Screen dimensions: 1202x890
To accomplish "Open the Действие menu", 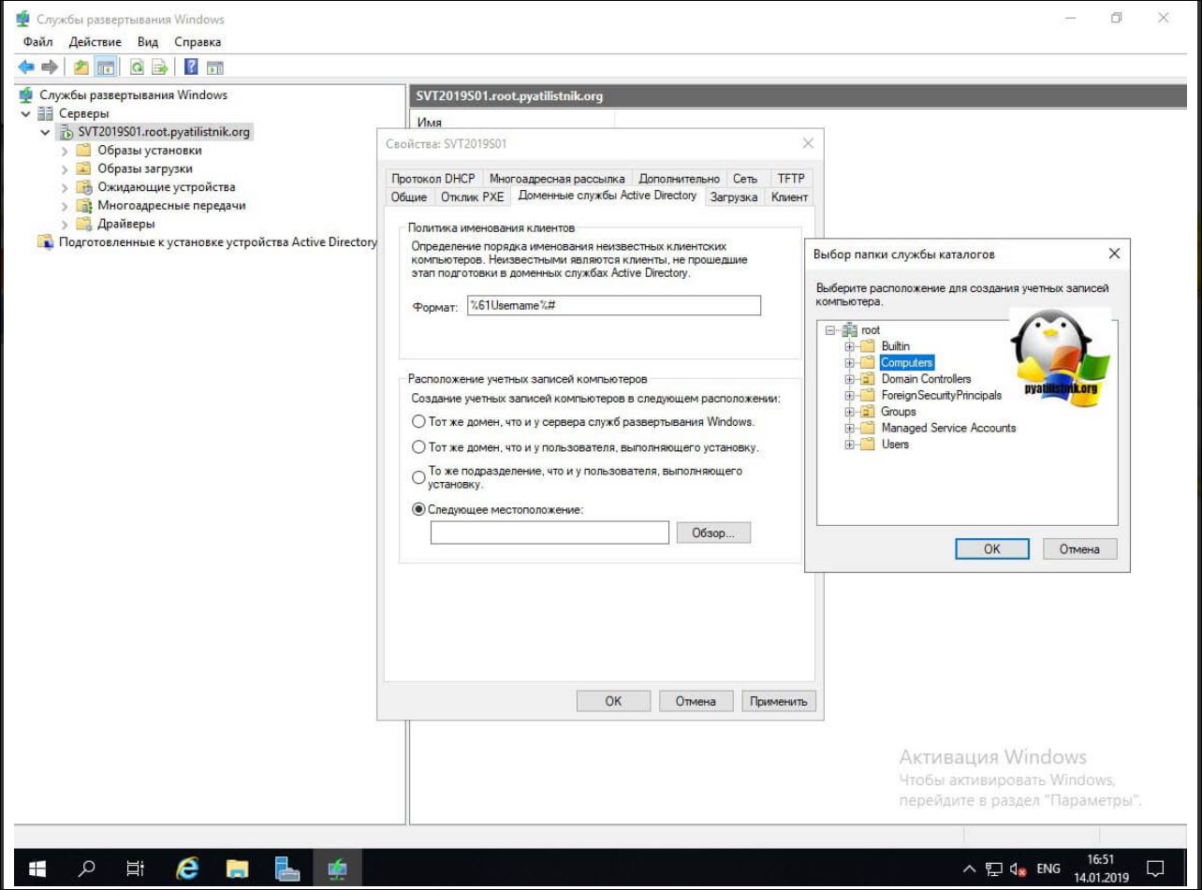I will [x=95, y=42].
